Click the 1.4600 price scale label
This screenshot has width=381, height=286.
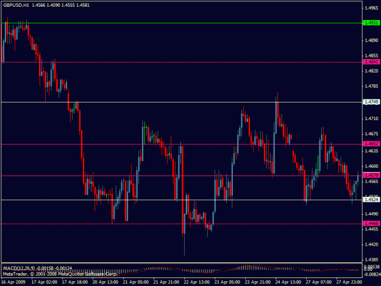(x=372, y=166)
